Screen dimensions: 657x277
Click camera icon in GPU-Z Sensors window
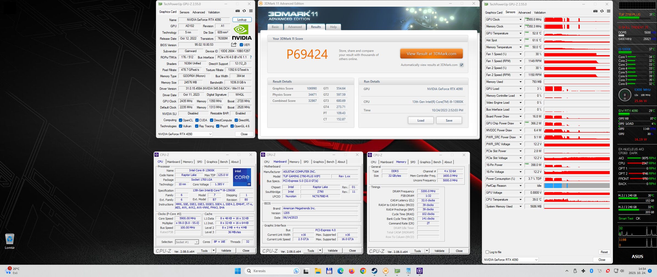tap(595, 11)
